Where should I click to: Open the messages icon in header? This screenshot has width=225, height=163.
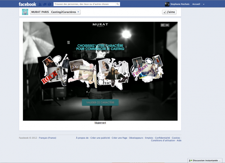(44, 4)
